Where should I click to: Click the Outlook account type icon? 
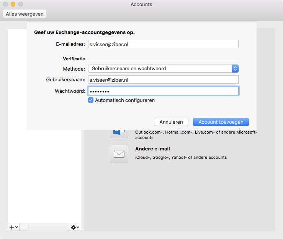point(119,134)
